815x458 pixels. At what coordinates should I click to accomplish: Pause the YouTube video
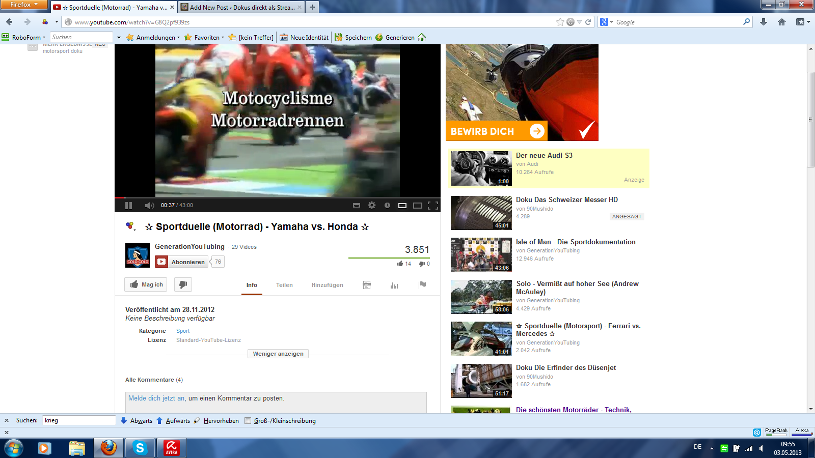tap(128, 205)
